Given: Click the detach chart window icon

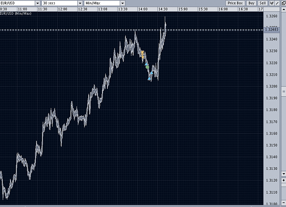Looking at the screenshot, I should coord(284,3).
